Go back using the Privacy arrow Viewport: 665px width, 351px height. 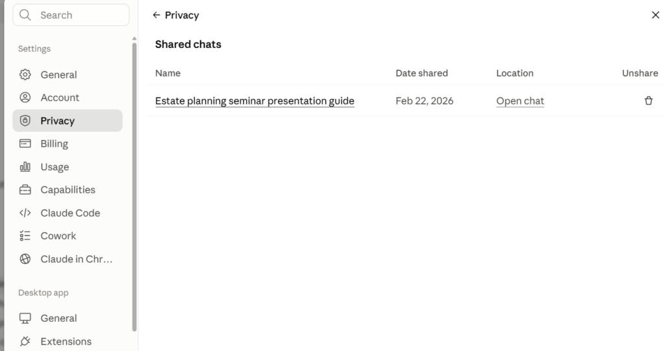157,16
